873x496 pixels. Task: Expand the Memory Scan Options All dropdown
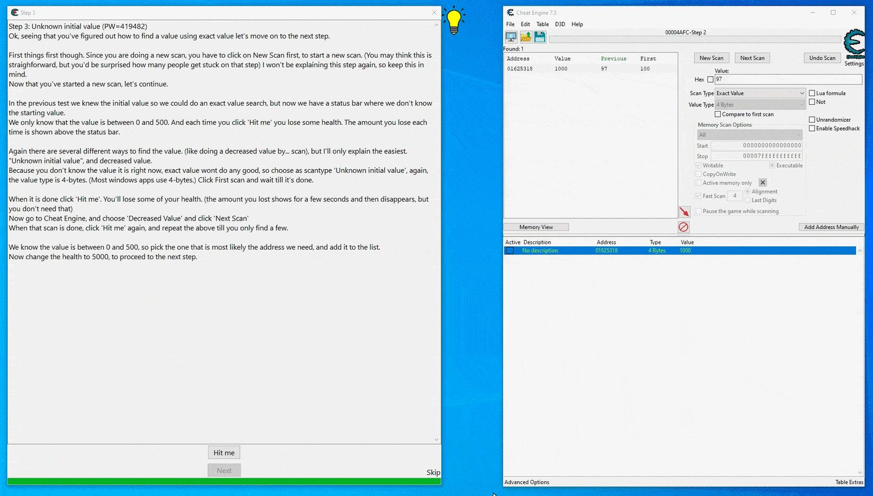750,135
